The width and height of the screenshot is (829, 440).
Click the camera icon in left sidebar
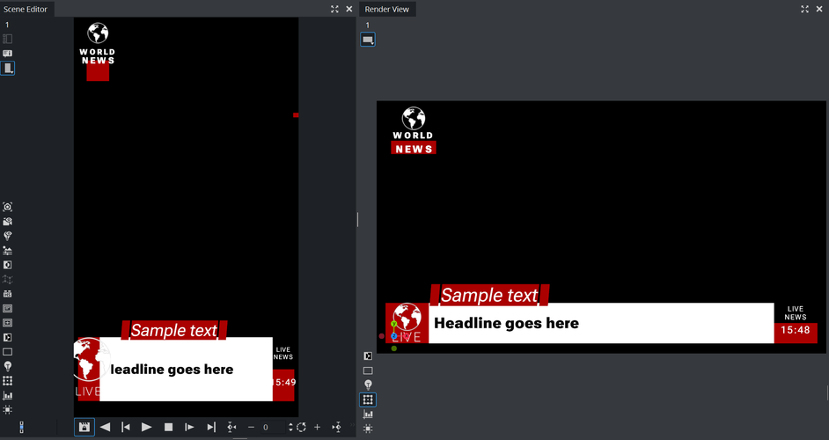(x=8, y=222)
